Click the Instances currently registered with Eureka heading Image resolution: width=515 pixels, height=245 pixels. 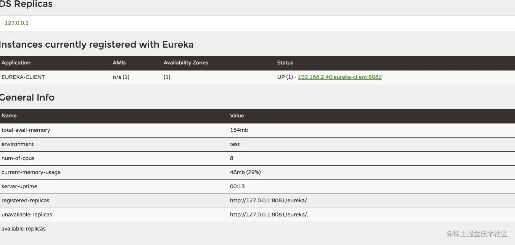96,45
